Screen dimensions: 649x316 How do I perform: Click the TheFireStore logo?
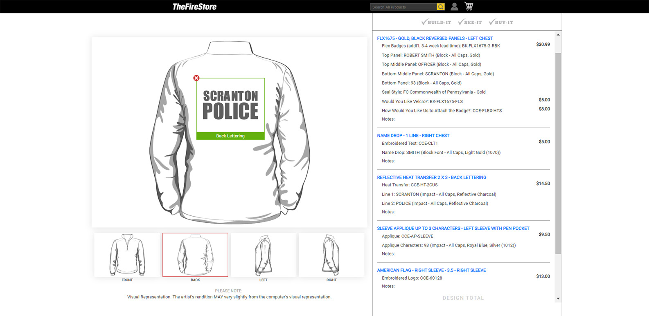coord(194,7)
